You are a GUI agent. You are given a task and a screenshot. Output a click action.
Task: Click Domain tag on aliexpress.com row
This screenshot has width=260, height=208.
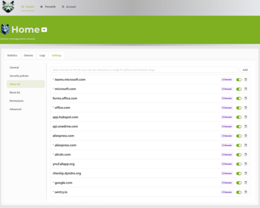coord(227,136)
